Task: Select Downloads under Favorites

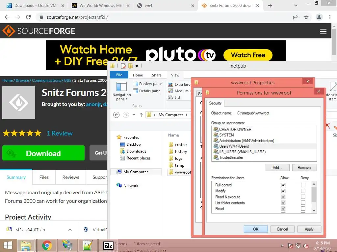Action: [x=133, y=151]
